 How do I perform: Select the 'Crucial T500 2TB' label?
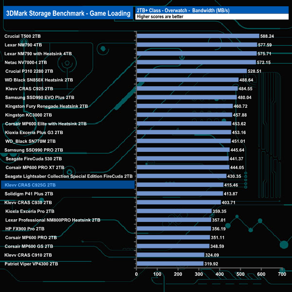click(x=22, y=36)
